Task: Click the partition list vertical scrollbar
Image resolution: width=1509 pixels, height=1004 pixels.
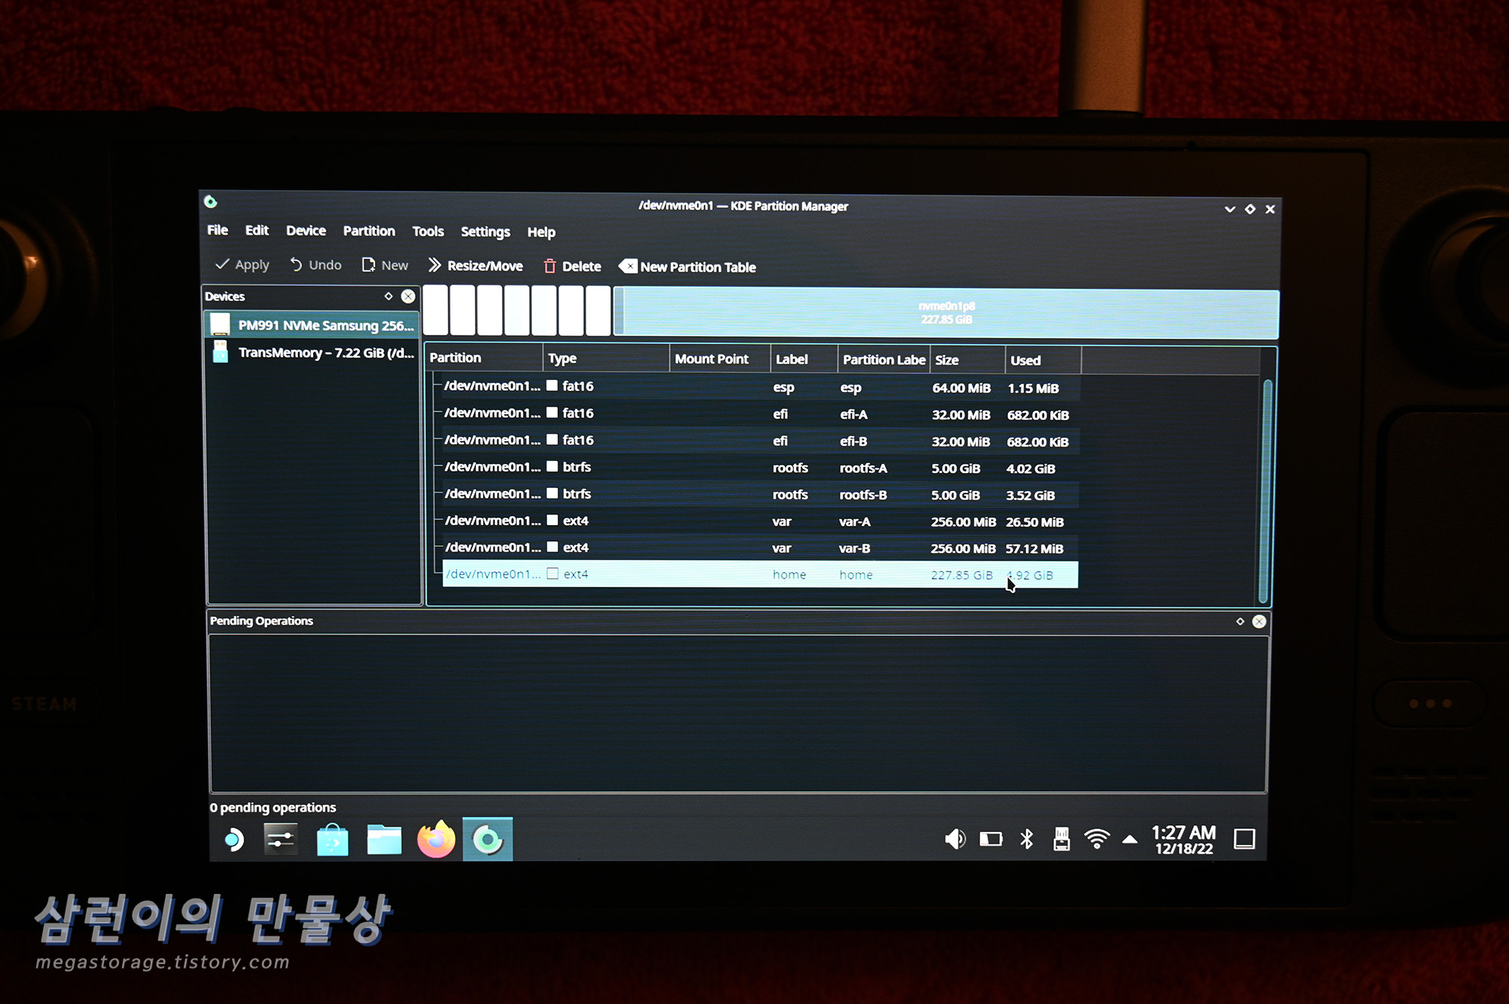Action: click(1267, 490)
